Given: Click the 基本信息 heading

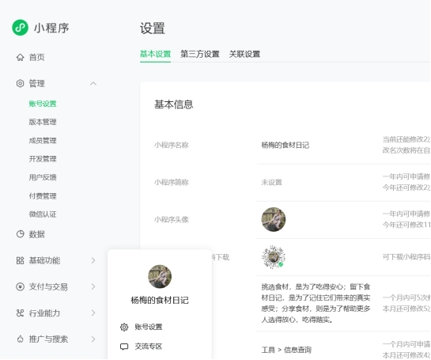Looking at the screenshot, I should 174,104.
